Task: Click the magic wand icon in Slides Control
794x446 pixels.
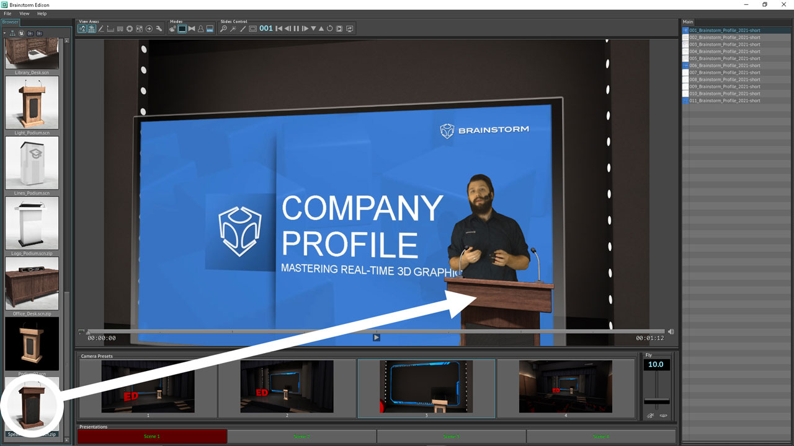Action: point(233,28)
